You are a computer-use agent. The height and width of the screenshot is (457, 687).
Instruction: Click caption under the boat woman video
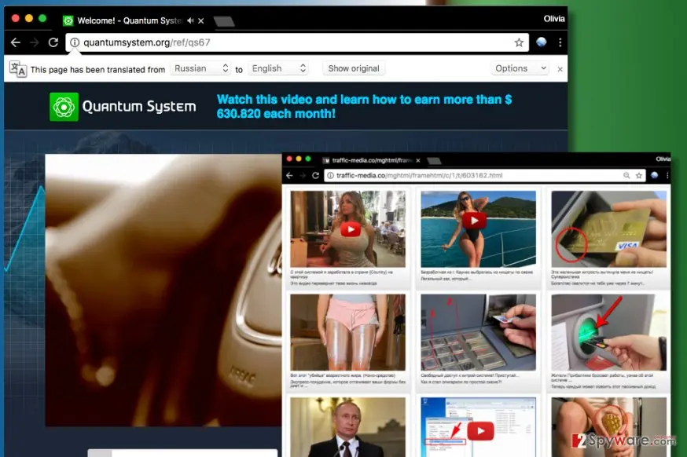[476, 275]
